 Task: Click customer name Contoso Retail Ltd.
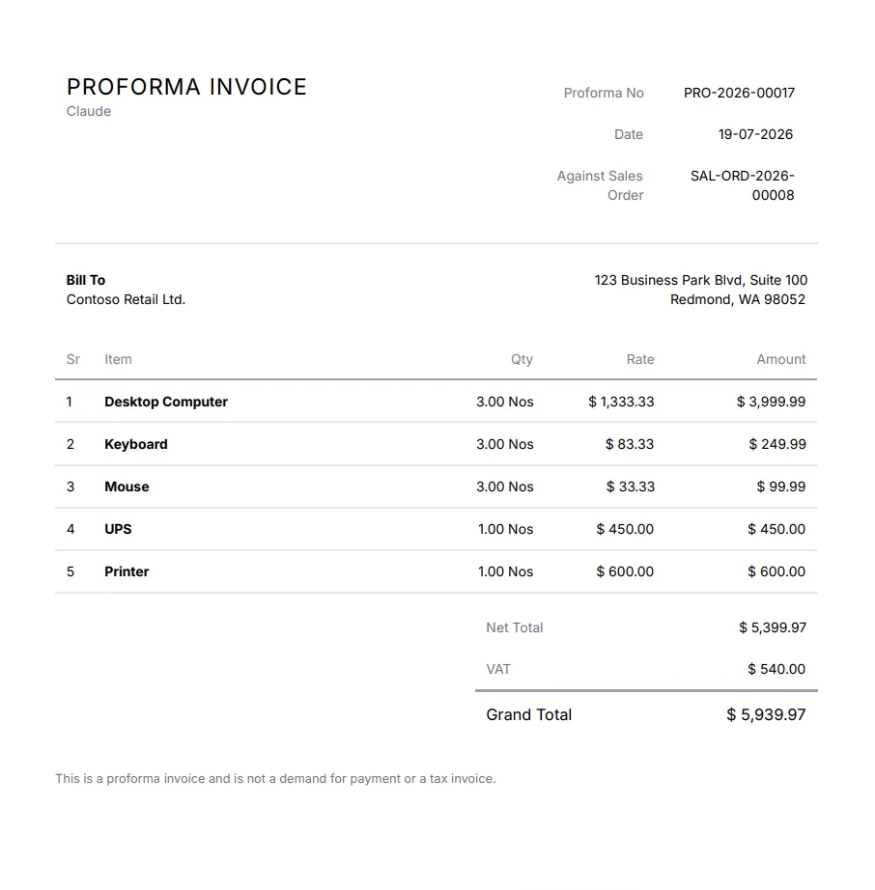[126, 299]
